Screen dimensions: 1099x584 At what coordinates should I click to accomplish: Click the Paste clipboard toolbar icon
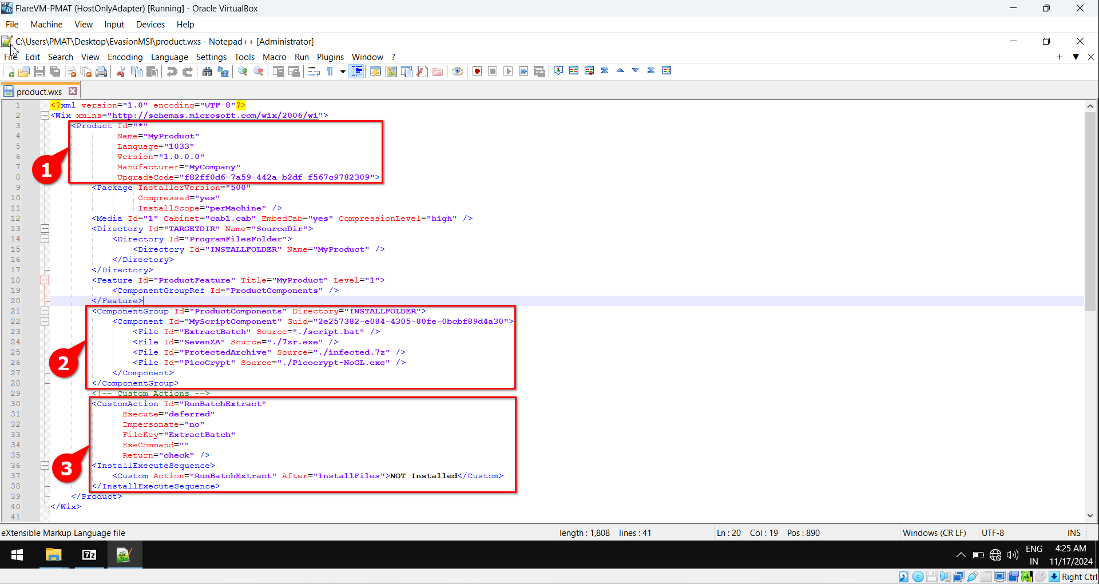pyautogui.click(x=152, y=71)
